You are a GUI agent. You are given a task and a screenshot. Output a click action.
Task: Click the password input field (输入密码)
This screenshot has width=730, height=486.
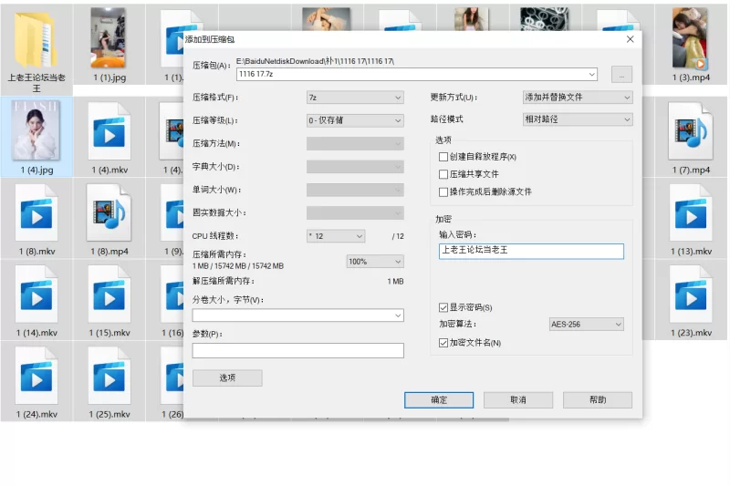click(530, 252)
